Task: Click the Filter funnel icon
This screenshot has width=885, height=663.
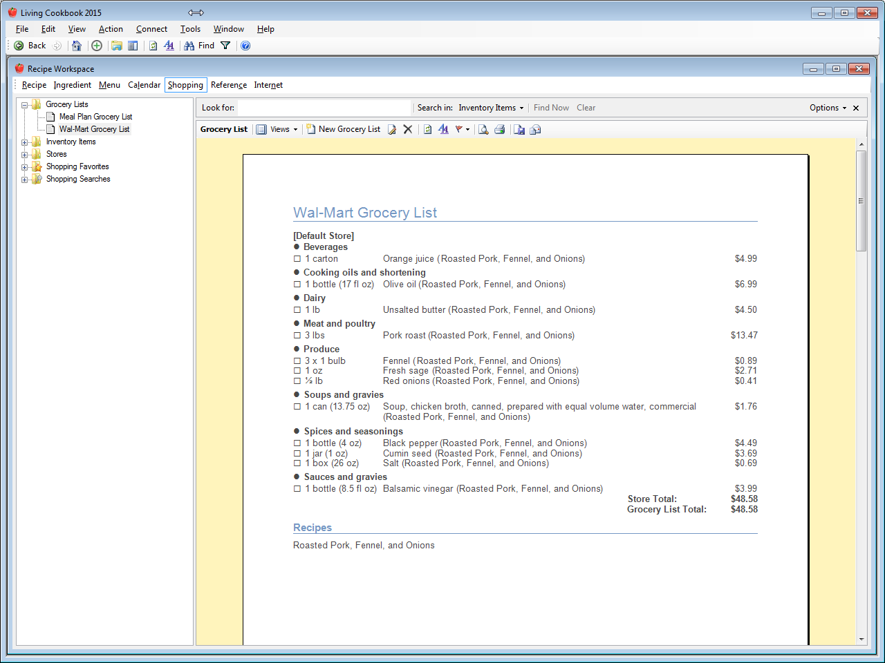Action: coord(225,46)
